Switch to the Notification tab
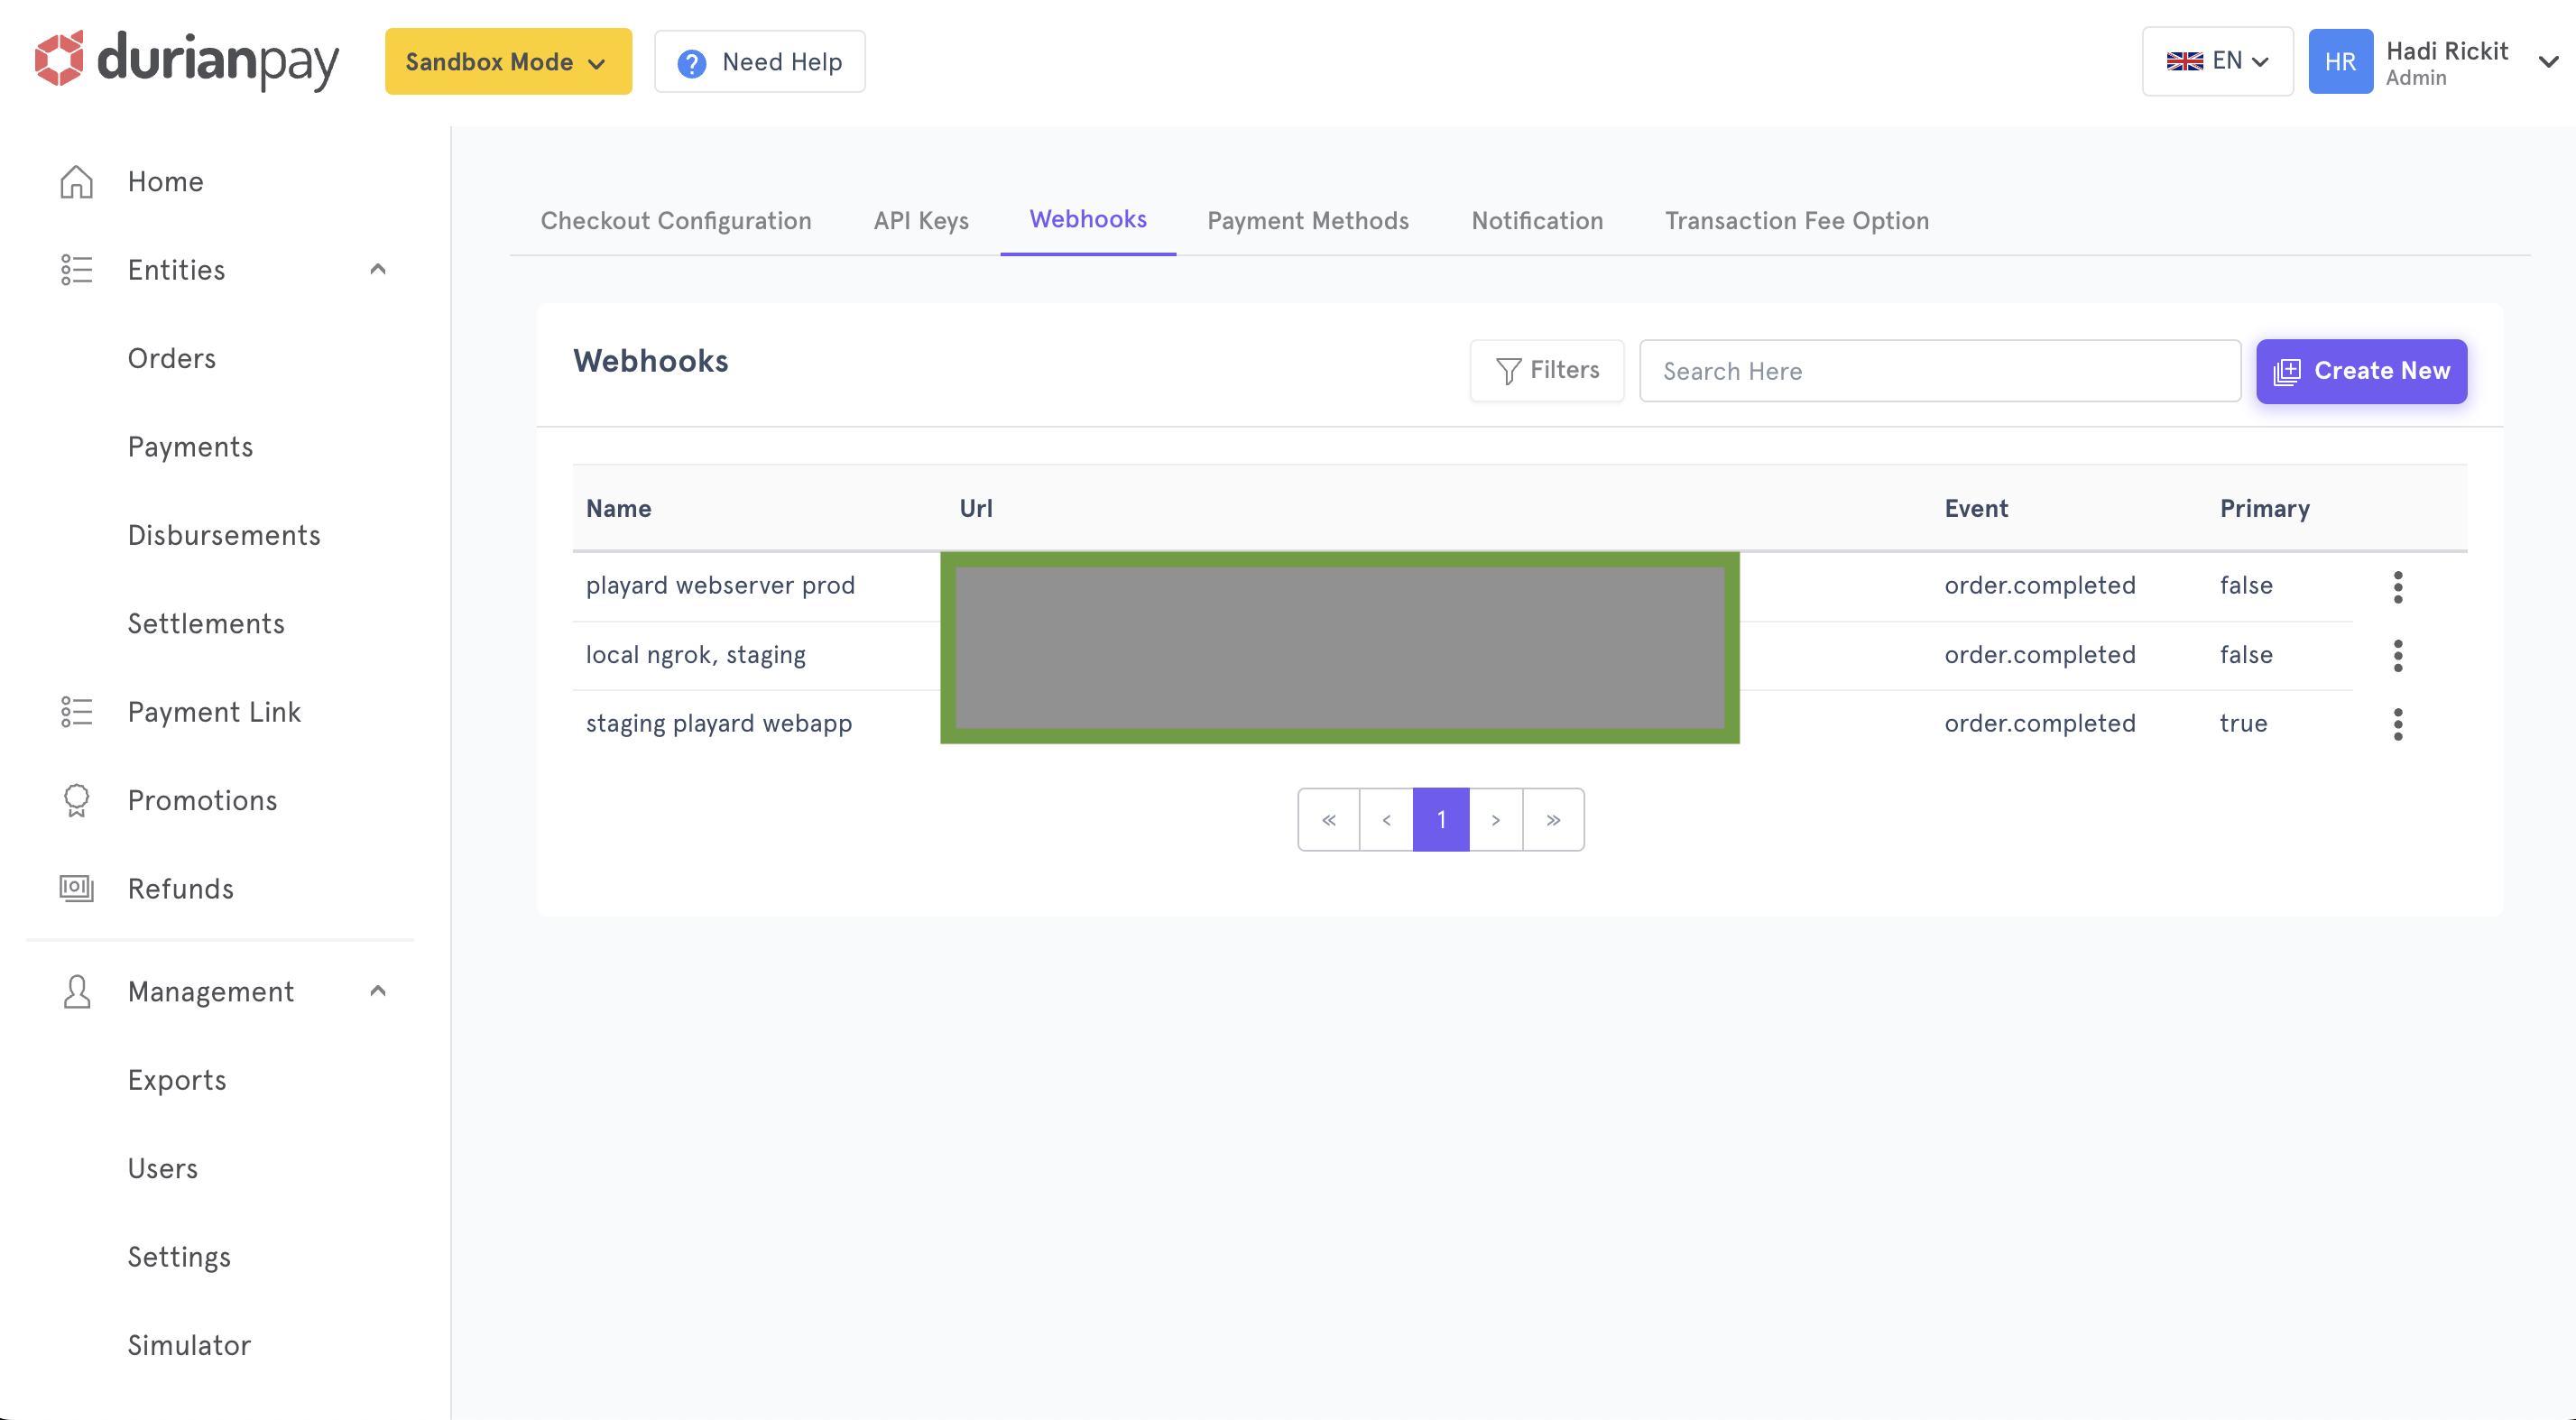The width and height of the screenshot is (2576, 1420). (1537, 220)
